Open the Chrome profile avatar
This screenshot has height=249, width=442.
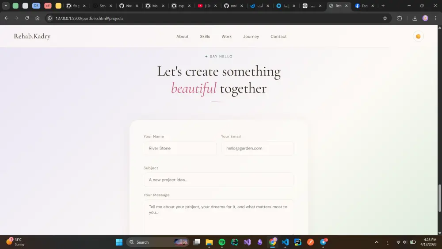pos(425,18)
